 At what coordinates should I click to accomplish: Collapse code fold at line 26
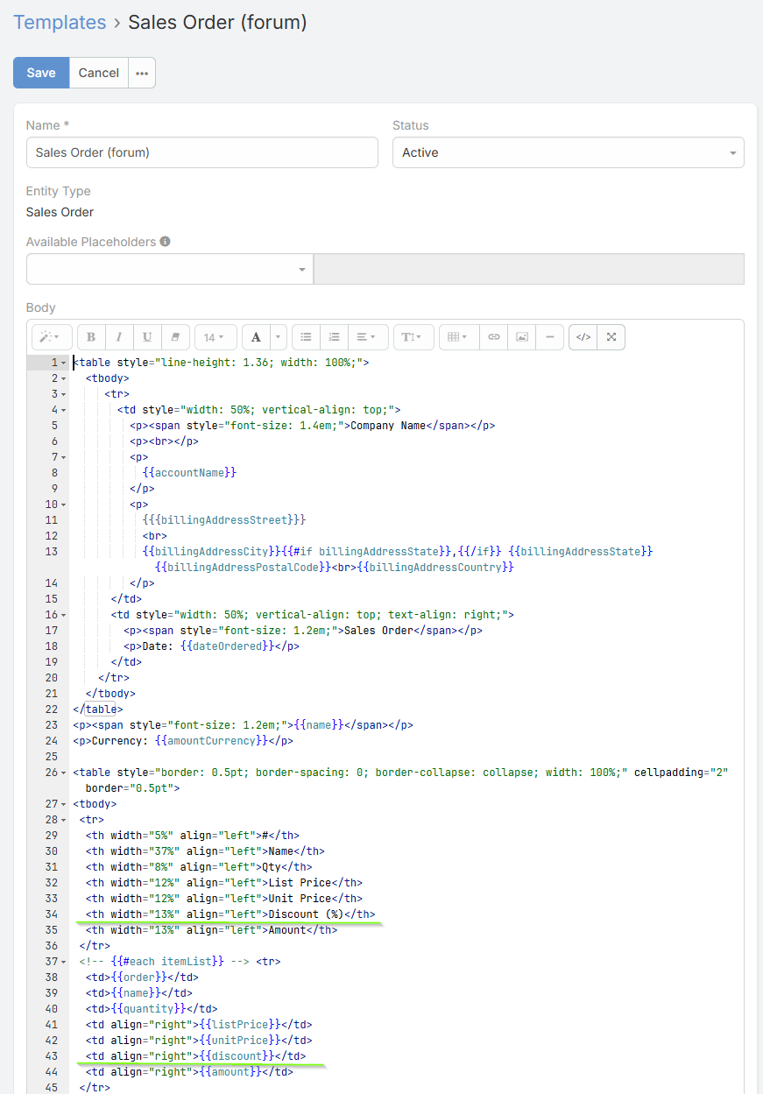click(63, 773)
